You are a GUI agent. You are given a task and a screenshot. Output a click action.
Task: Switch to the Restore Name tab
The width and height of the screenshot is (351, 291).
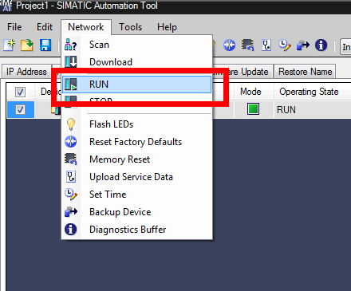[x=305, y=72]
